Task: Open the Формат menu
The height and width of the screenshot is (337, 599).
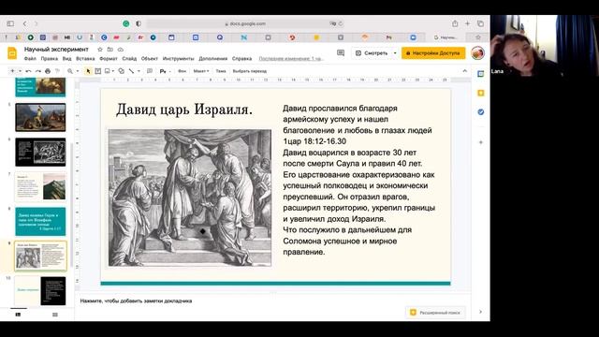Action: 109,59
